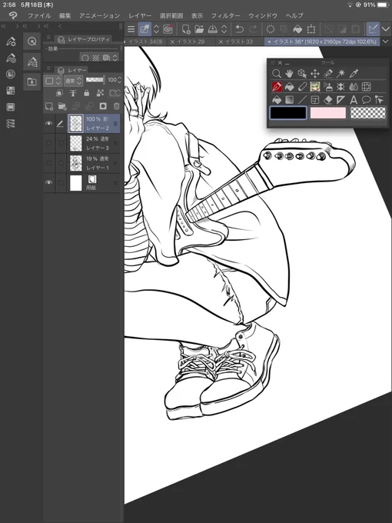Open the フィルター menu
The height and width of the screenshot is (523, 392).
tap(225, 15)
